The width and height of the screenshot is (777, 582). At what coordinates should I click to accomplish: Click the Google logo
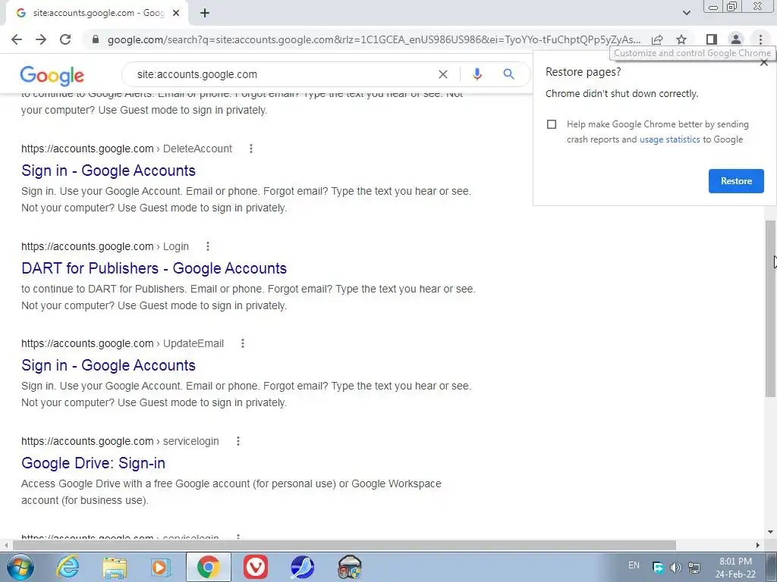point(52,76)
